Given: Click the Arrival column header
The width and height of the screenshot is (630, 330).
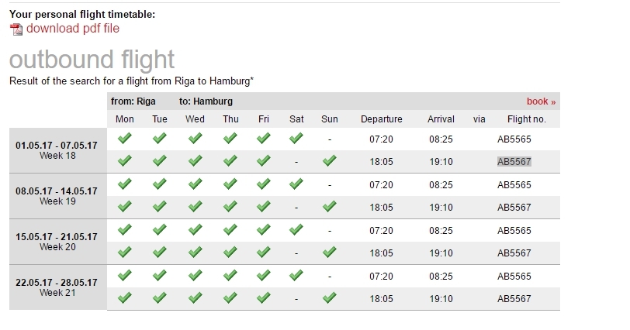Looking at the screenshot, I should (441, 119).
